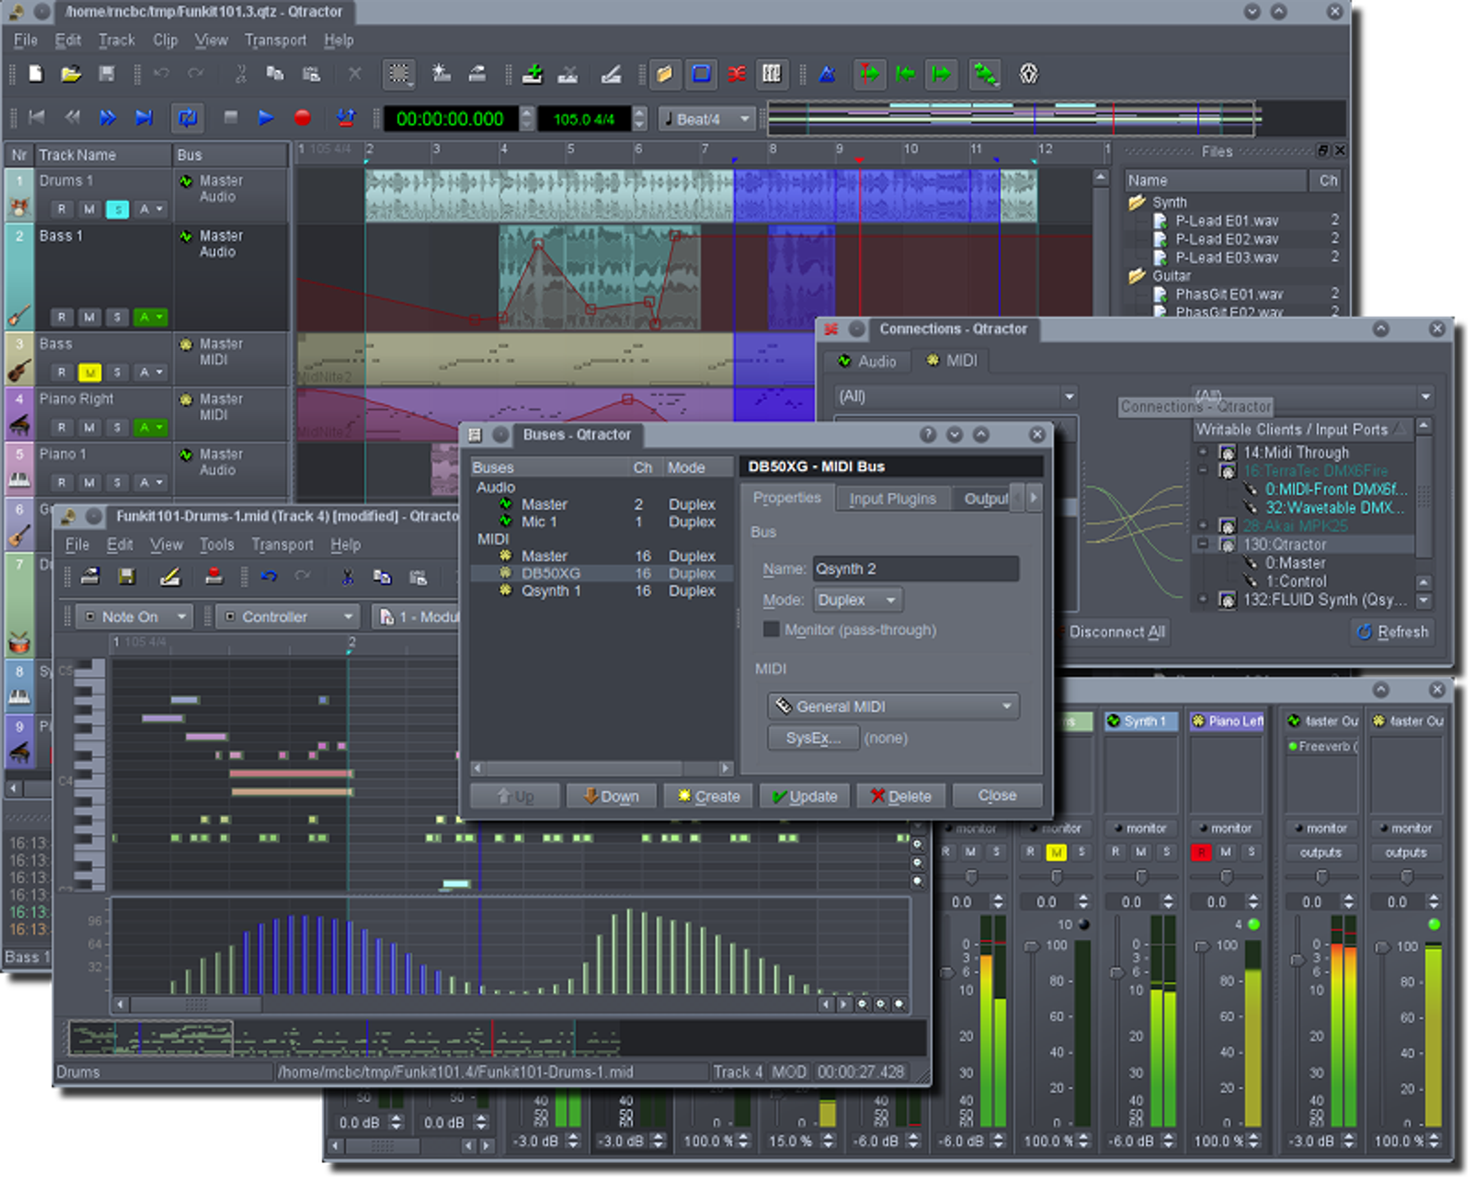Start playback with the Play transport button
Screen dimensions: 1471x1177
pyautogui.click(x=265, y=117)
